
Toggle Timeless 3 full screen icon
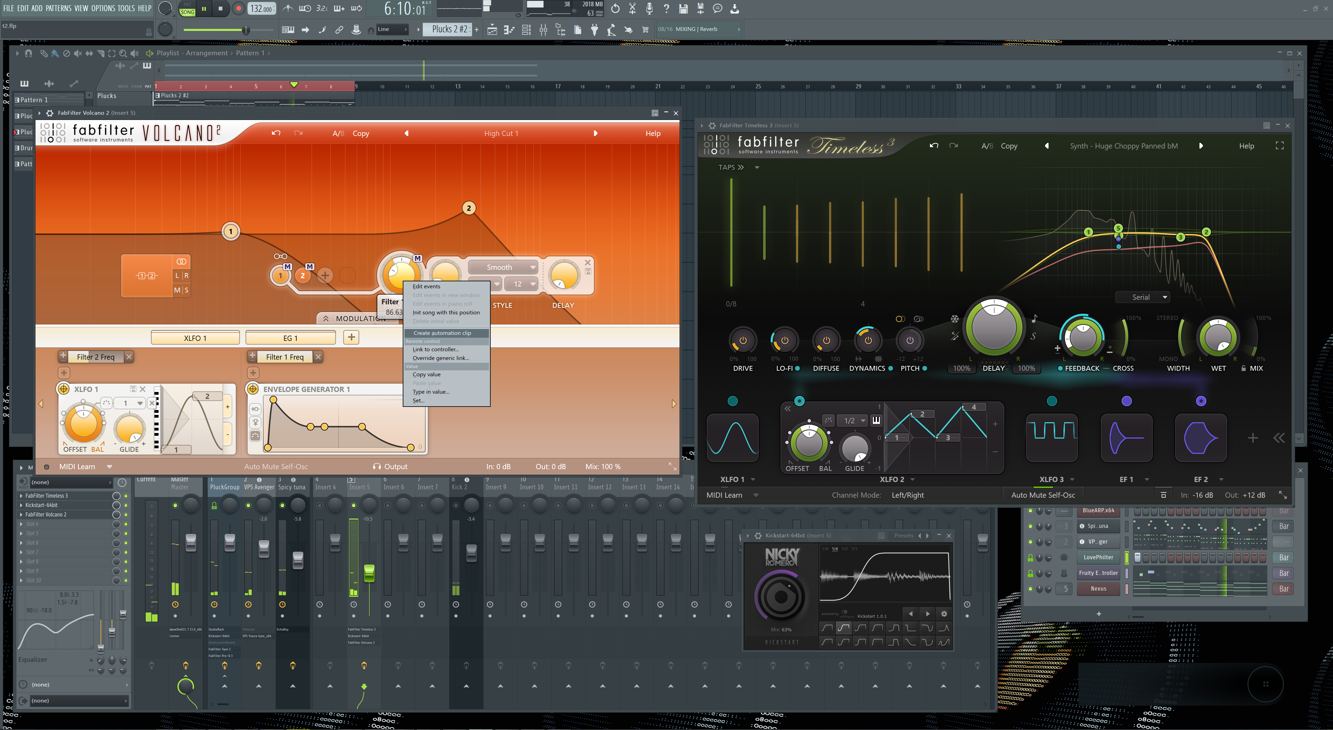[1280, 146]
